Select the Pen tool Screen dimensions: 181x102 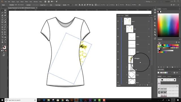2,15
